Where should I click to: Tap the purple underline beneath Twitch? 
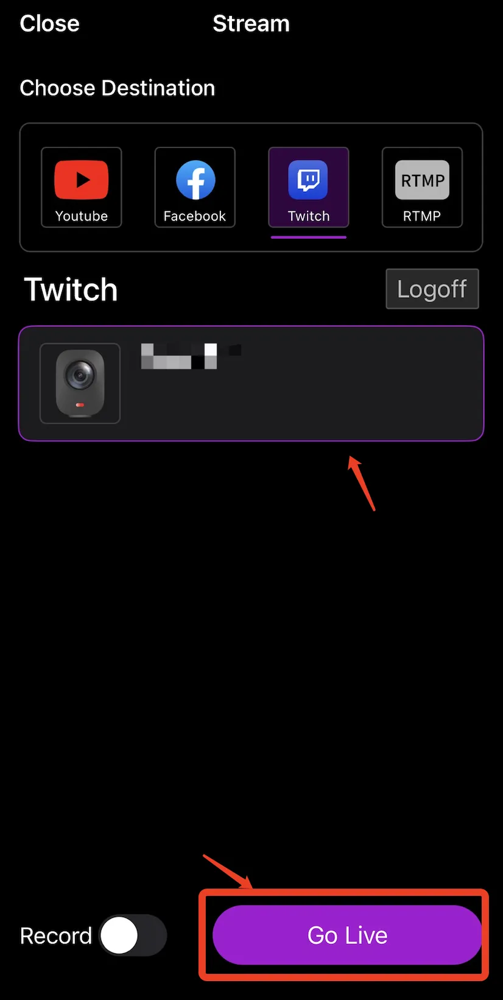tap(309, 237)
